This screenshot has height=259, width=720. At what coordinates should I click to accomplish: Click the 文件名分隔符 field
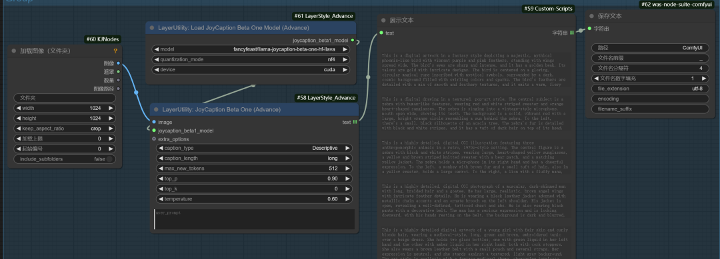(650, 69)
